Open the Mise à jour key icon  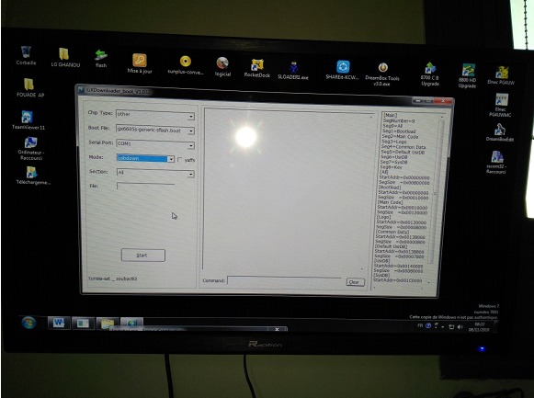click(140, 63)
